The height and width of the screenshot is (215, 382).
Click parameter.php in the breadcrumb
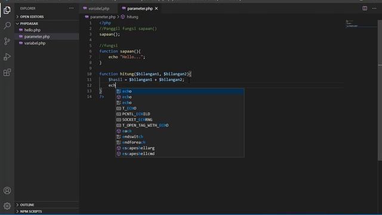click(x=103, y=17)
